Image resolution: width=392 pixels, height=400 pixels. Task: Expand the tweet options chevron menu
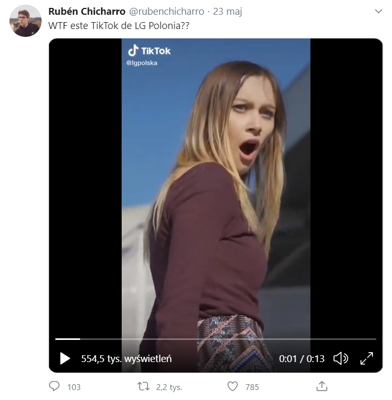click(x=378, y=12)
